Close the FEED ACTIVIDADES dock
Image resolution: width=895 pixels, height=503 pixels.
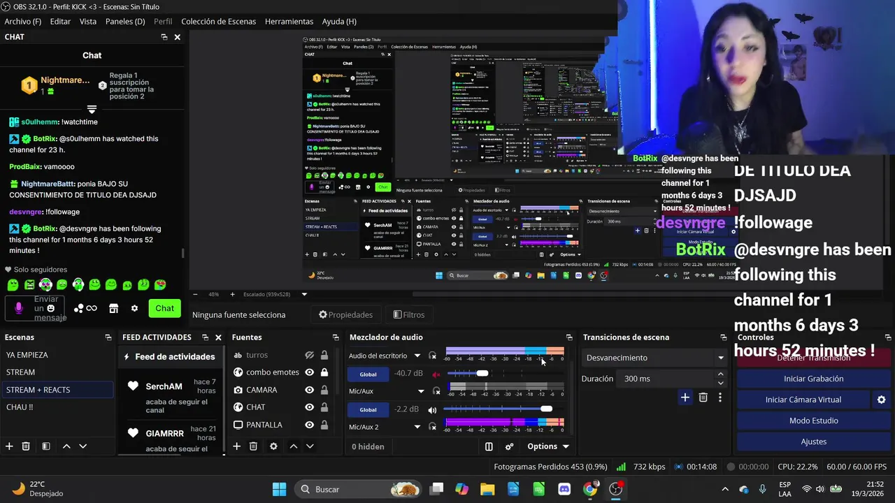coord(218,337)
